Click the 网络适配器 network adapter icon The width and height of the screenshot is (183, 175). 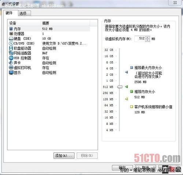(x=11, y=53)
